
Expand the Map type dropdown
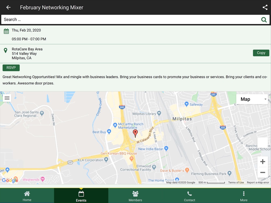(x=252, y=99)
